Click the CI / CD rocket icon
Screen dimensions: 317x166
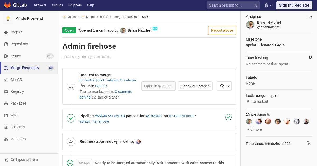6,80
